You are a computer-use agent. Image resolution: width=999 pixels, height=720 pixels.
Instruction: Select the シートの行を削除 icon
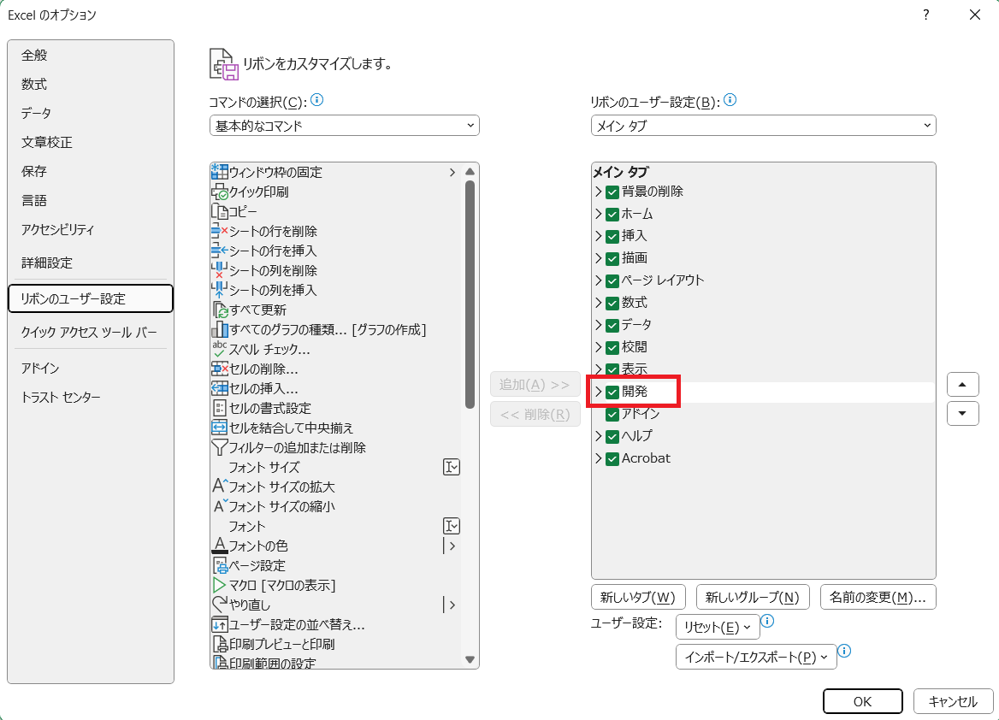coord(219,231)
